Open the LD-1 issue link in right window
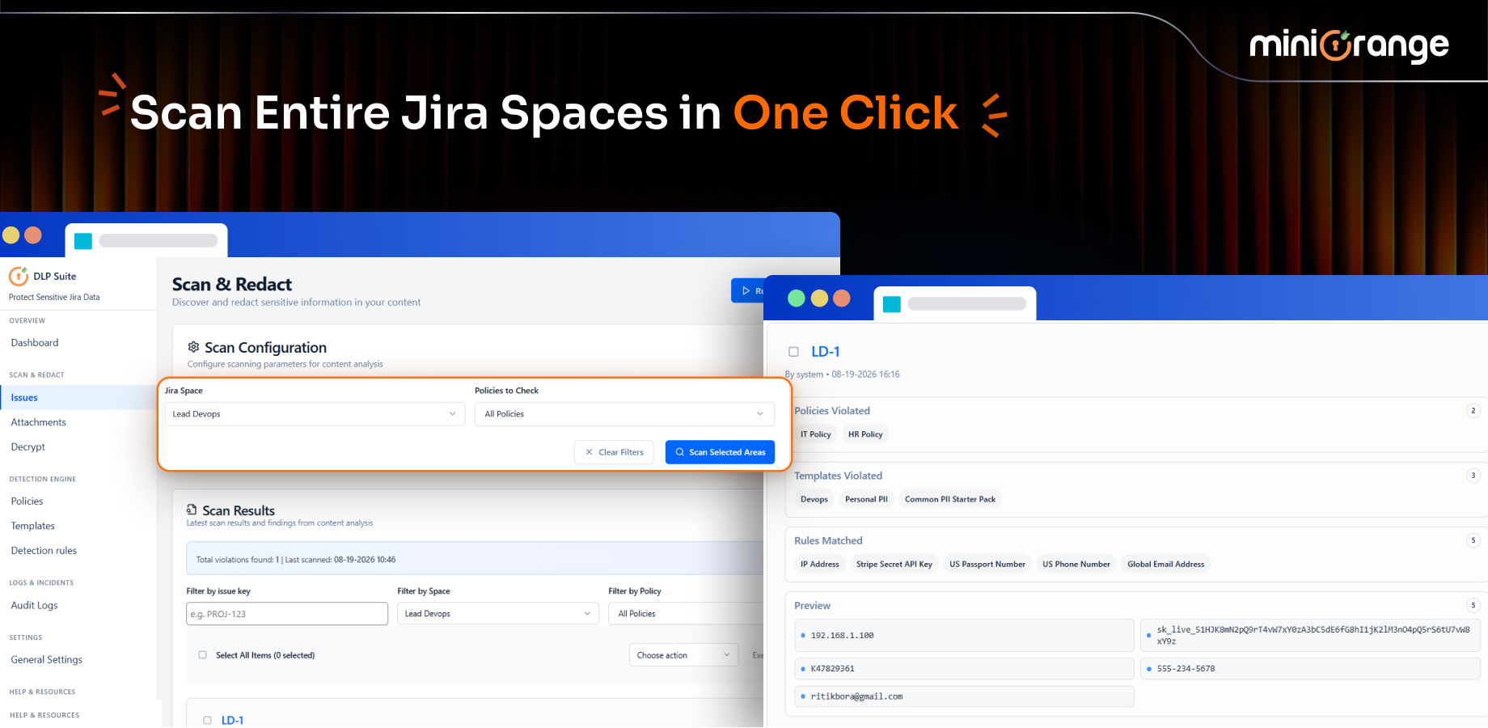 point(826,352)
